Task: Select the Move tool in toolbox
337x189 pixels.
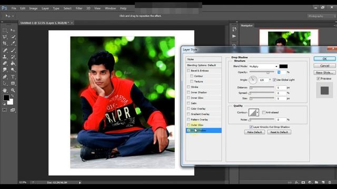Action: [x=13, y=30]
